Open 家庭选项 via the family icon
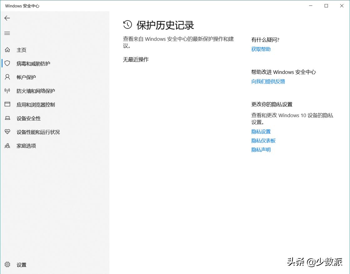 coord(7,146)
